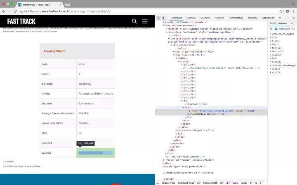Open the Memory tab

click(252, 18)
